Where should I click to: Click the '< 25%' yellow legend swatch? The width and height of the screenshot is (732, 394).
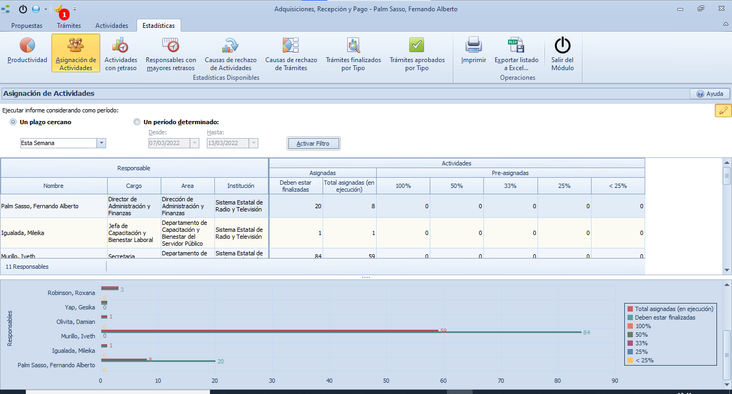tap(630, 360)
